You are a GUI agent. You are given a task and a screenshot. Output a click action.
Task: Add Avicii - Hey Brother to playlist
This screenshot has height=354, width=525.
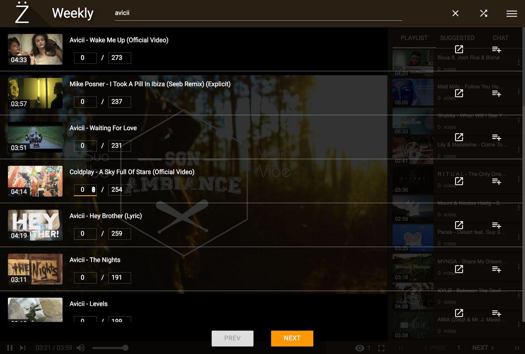496,225
